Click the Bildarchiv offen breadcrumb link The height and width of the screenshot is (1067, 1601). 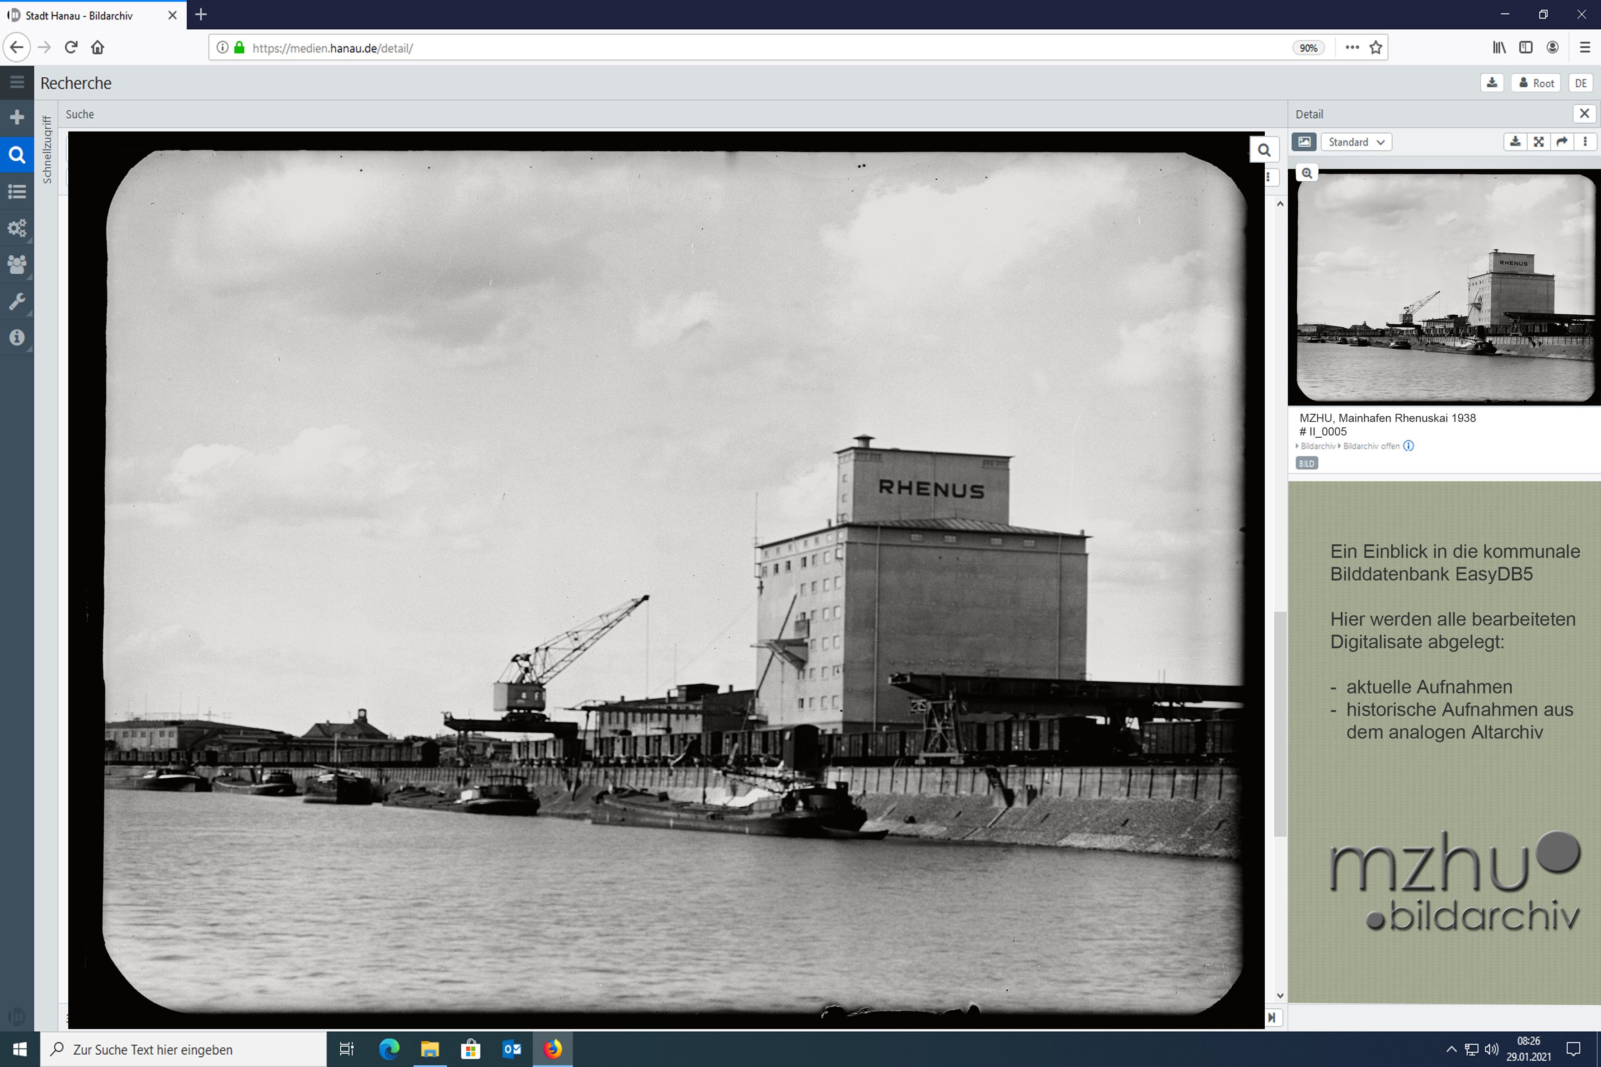pyautogui.click(x=1371, y=446)
